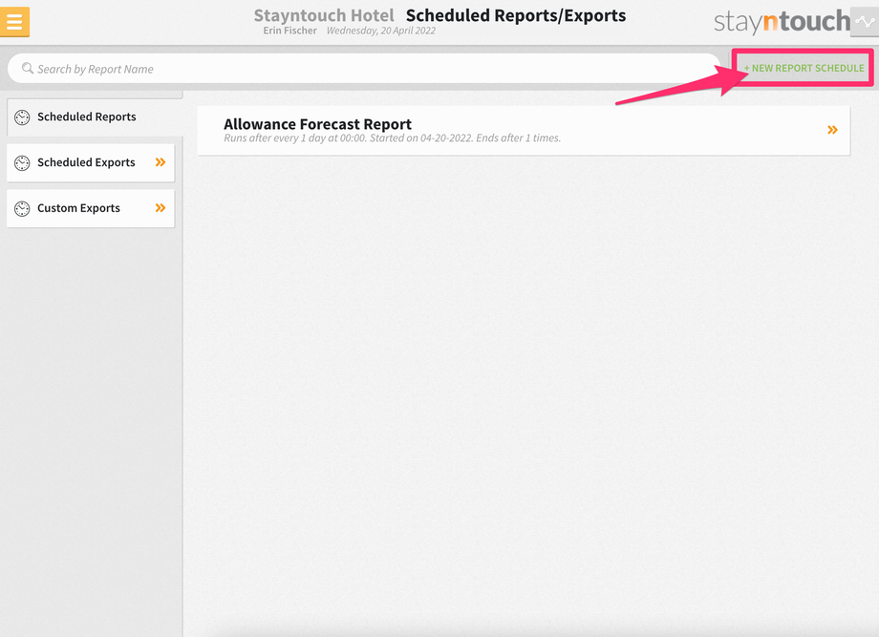The width and height of the screenshot is (879, 637).
Task: Open the Allowance Forecast Report title
Action: tap(317, 124)
